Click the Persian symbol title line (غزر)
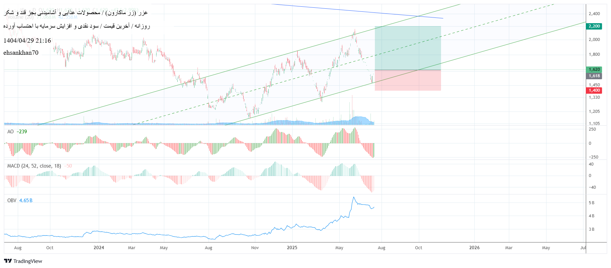The image size is (611, 268). (76, 13)
